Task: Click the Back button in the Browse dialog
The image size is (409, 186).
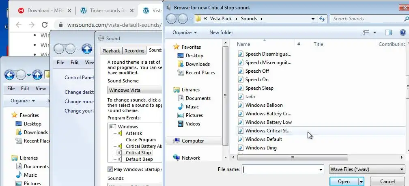Action: 171,19
